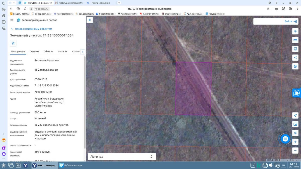
Task: Open the Объекты tab
Action: pos(48,52)
